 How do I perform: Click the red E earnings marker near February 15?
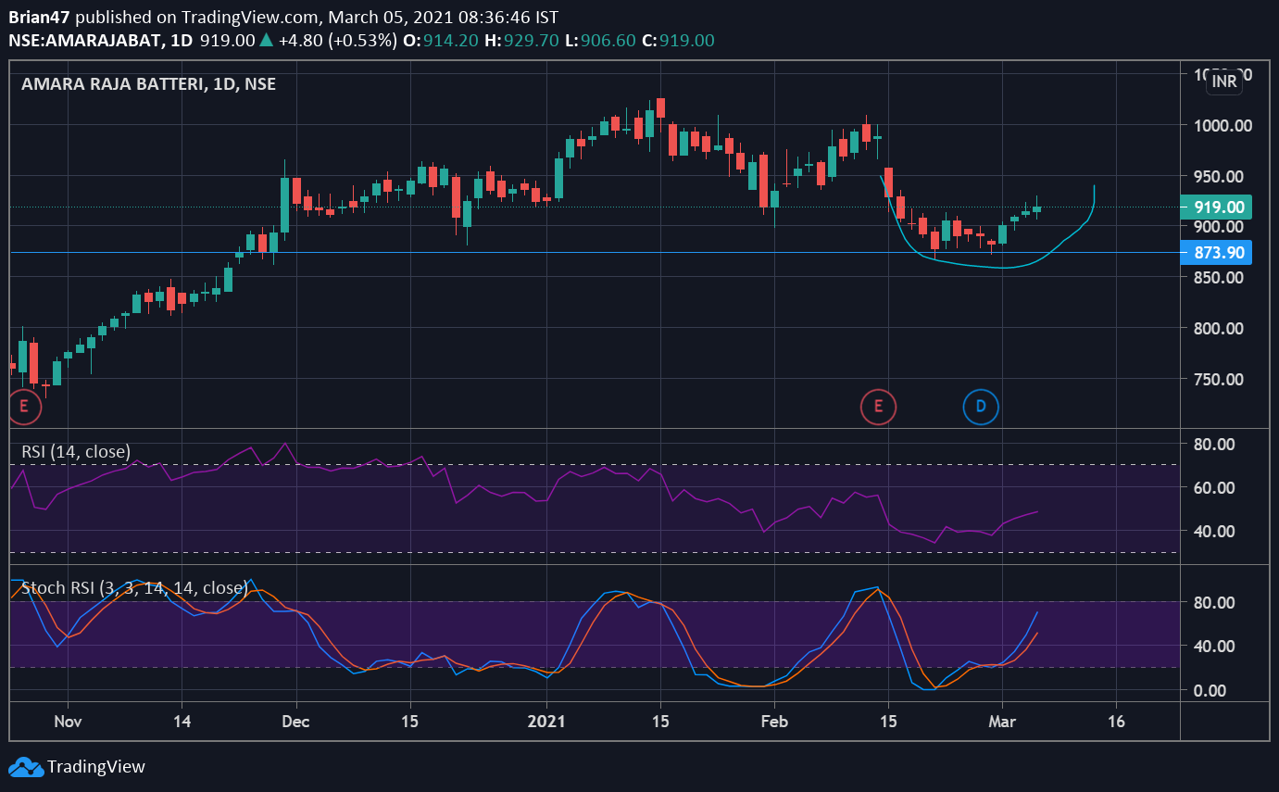pyautogui.click(x=878, y=406)
